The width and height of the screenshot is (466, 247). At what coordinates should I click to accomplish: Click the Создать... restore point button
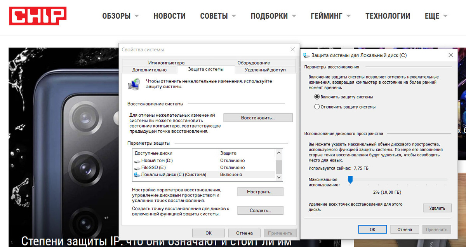tap(260, 210)
